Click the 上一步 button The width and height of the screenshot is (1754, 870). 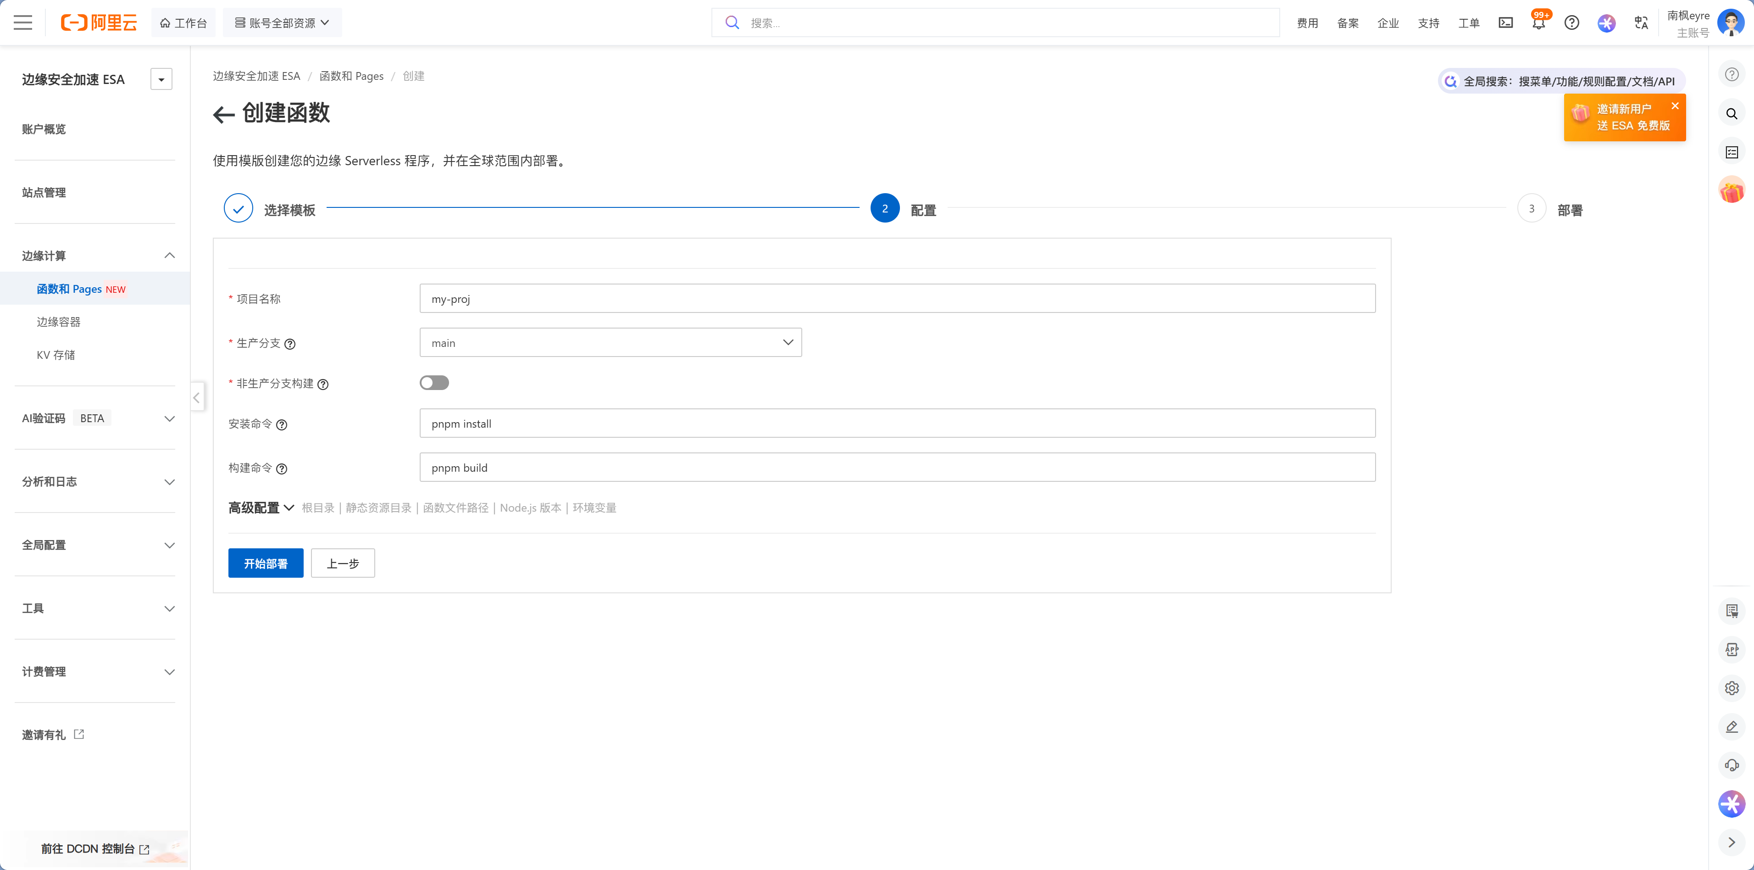coord(343,563)
